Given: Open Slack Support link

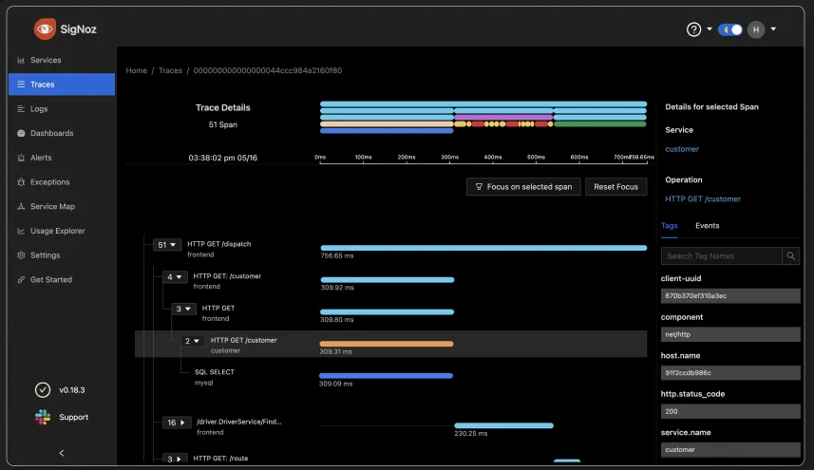Looking at the screenshot, I should (61, 417).
